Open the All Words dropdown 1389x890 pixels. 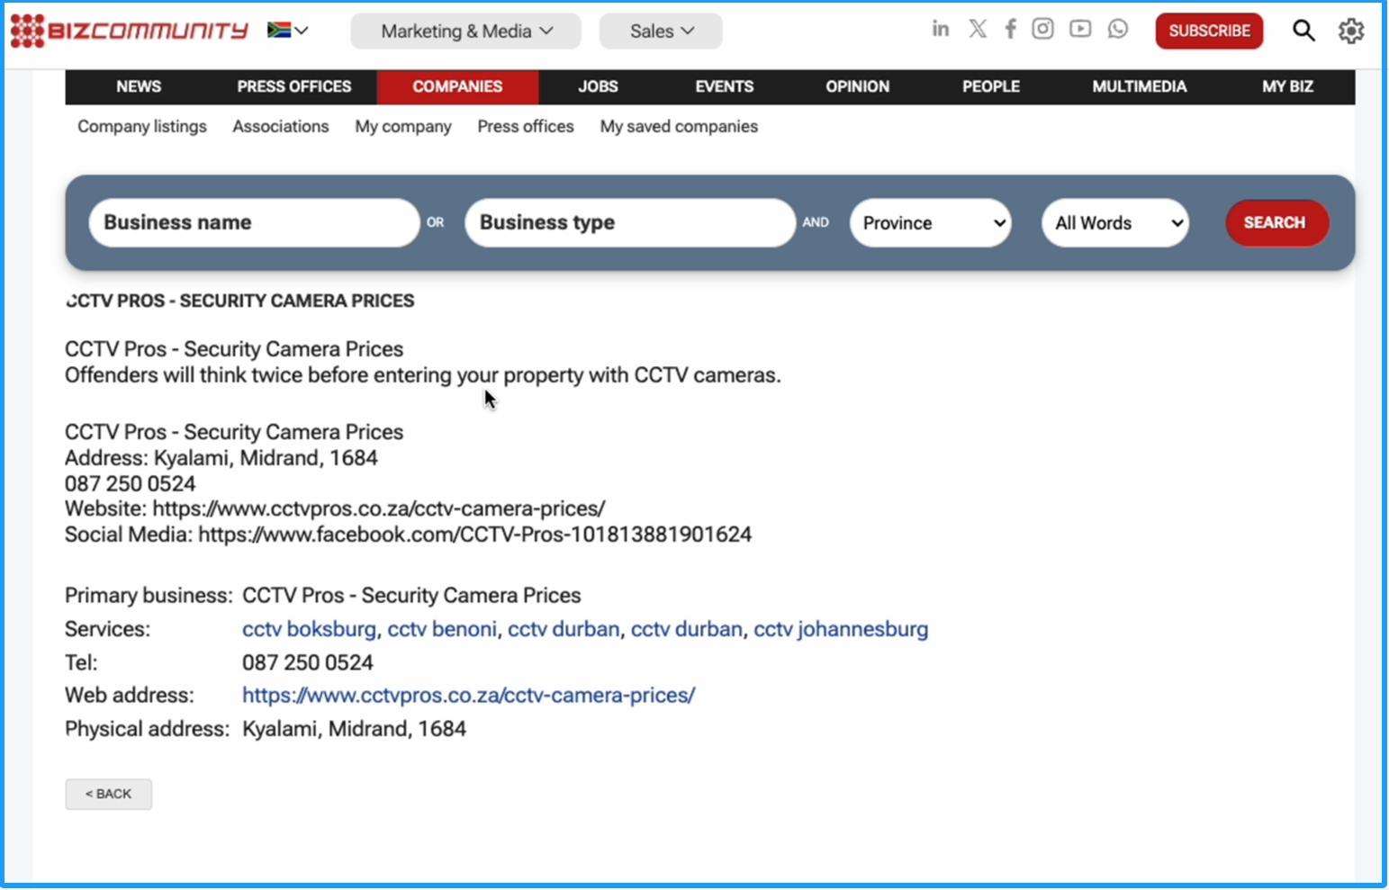[x=1115, y=222]
